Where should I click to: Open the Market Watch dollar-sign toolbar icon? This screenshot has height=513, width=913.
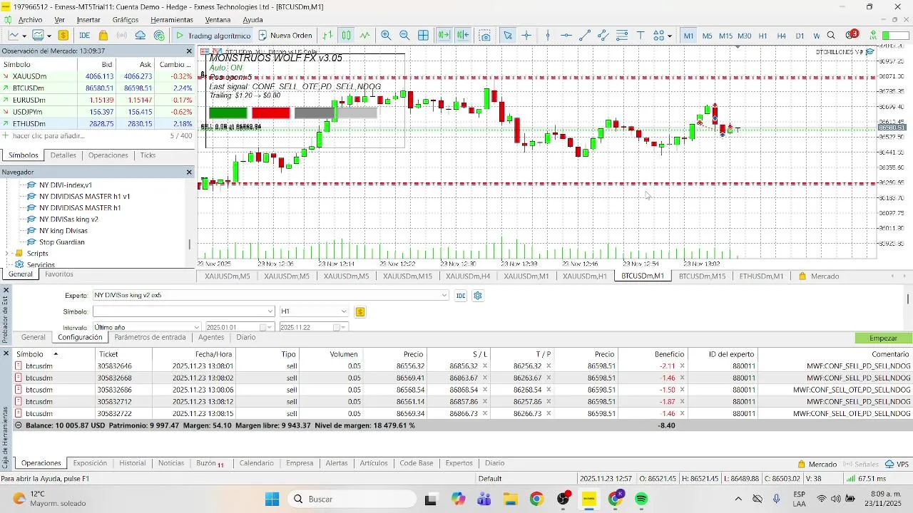[63, 35]
